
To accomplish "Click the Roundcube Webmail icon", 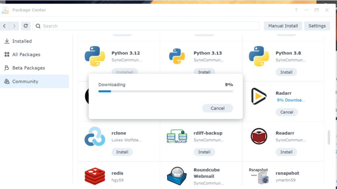I will (177, 176).
